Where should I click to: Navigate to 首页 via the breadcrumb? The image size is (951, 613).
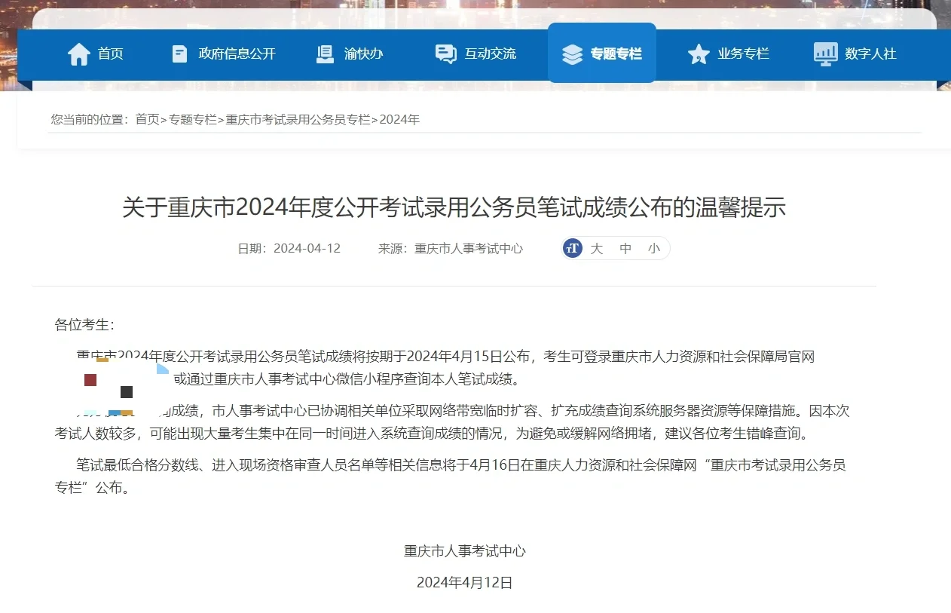pos(147,119)
